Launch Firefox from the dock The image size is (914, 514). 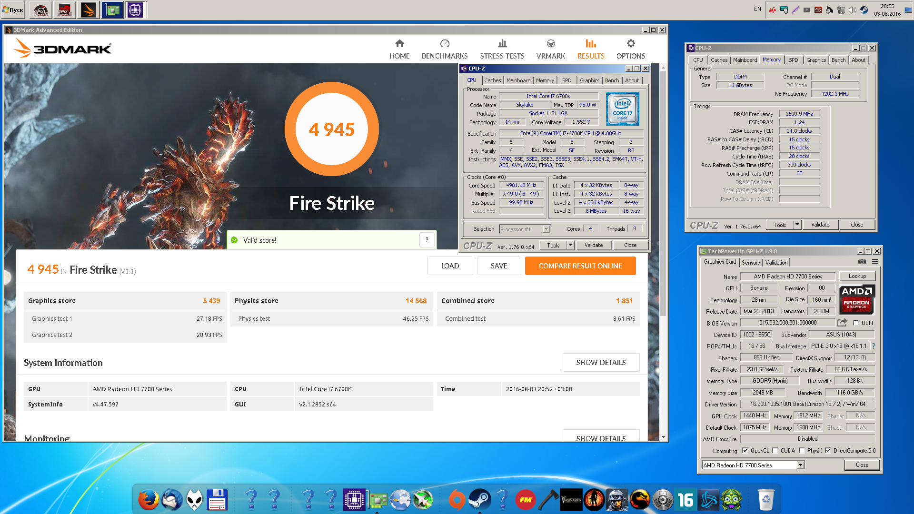tap(148, 500)
